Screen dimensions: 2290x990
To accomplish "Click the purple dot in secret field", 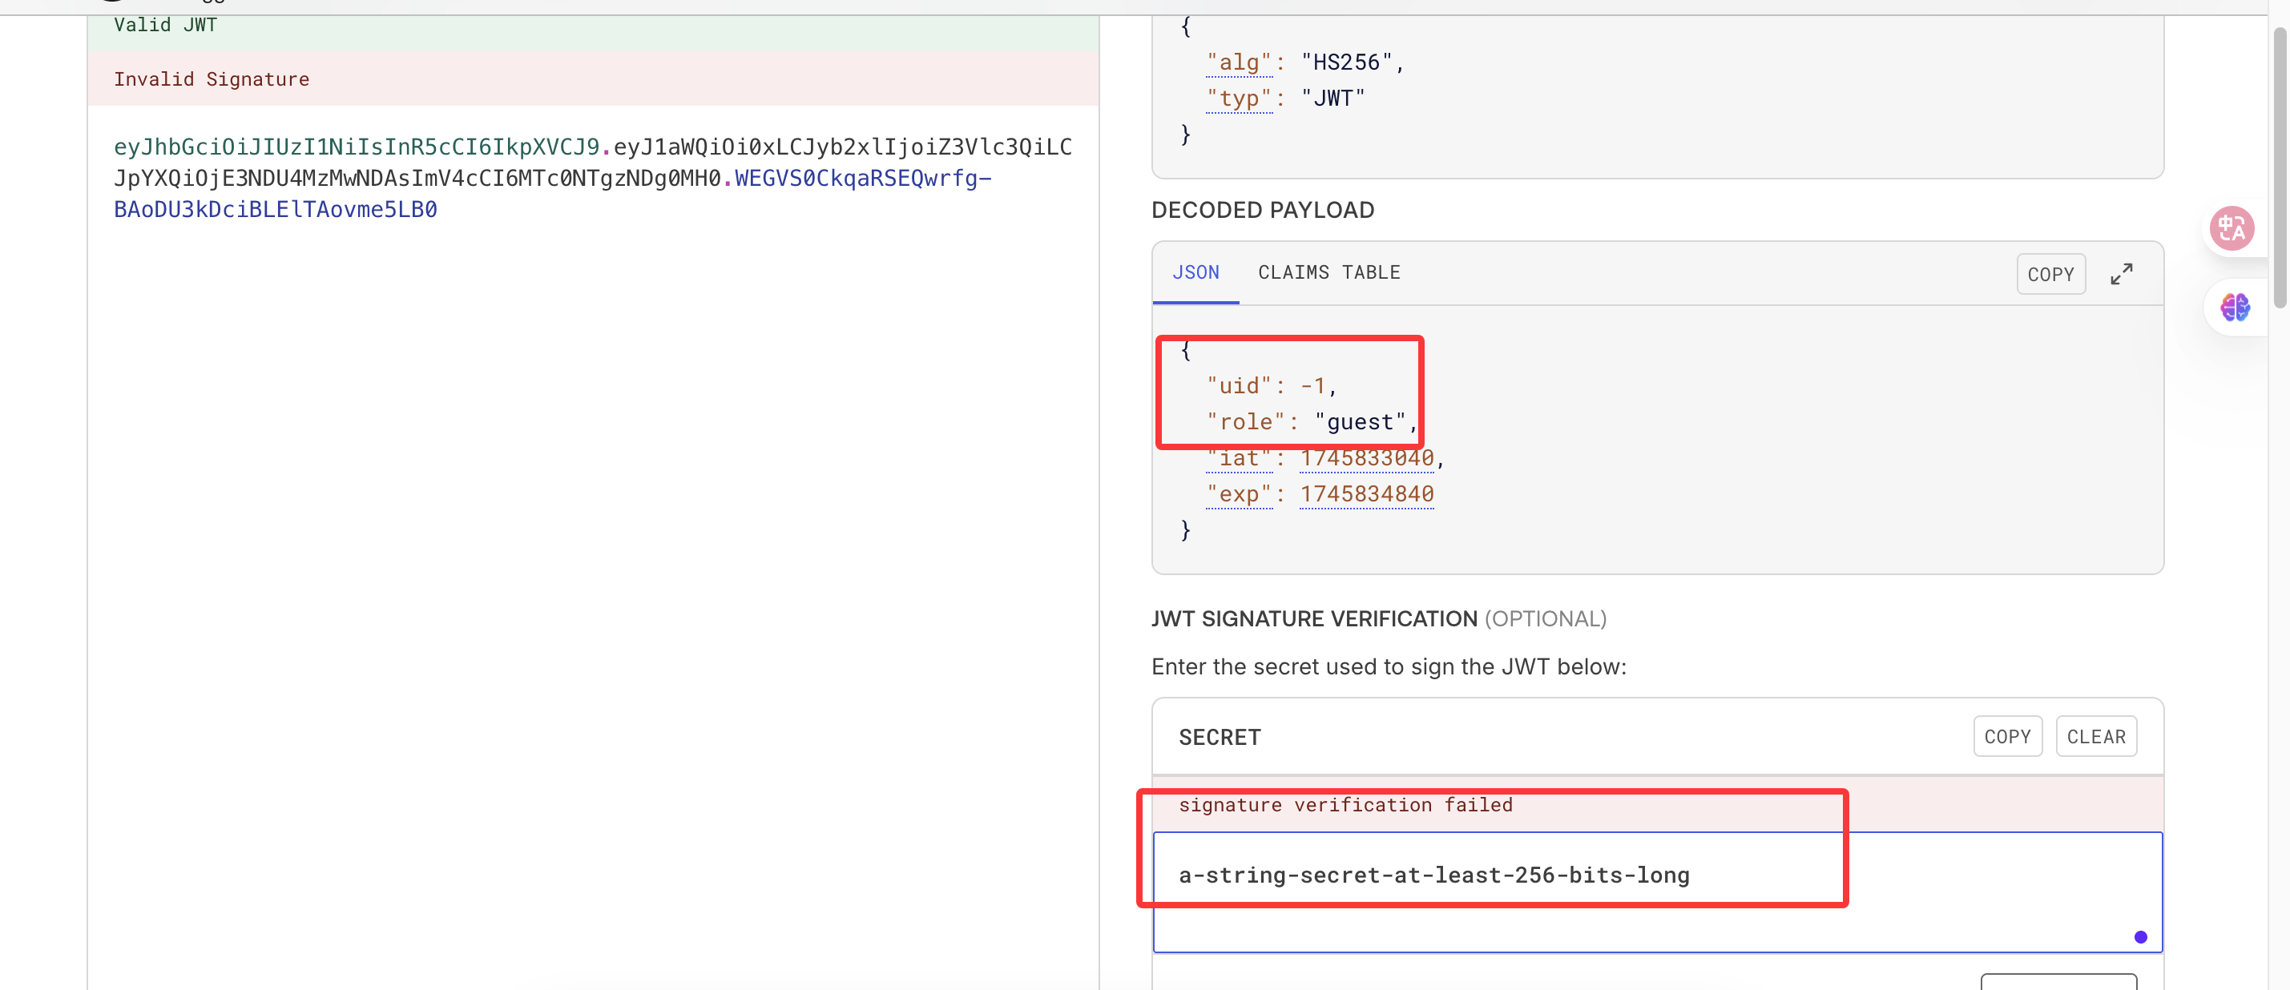I will [x=2139, y=936].
